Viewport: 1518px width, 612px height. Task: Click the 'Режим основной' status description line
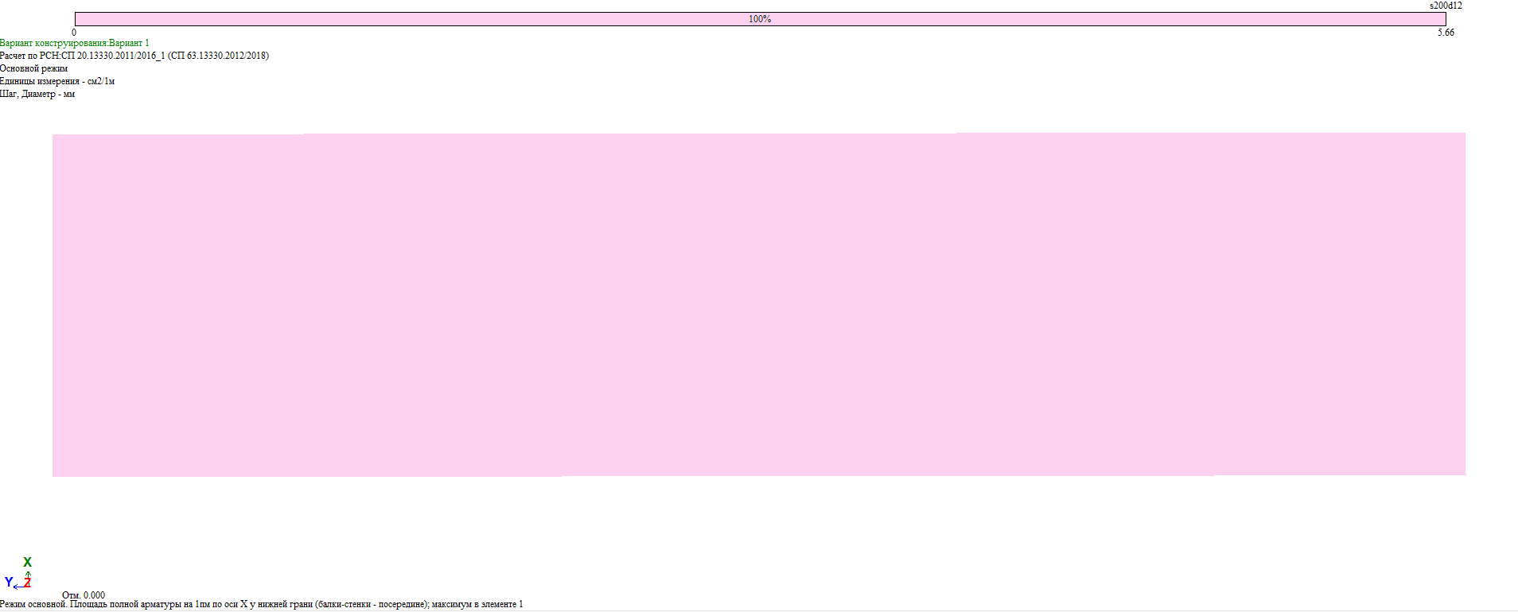coord(262,604)
